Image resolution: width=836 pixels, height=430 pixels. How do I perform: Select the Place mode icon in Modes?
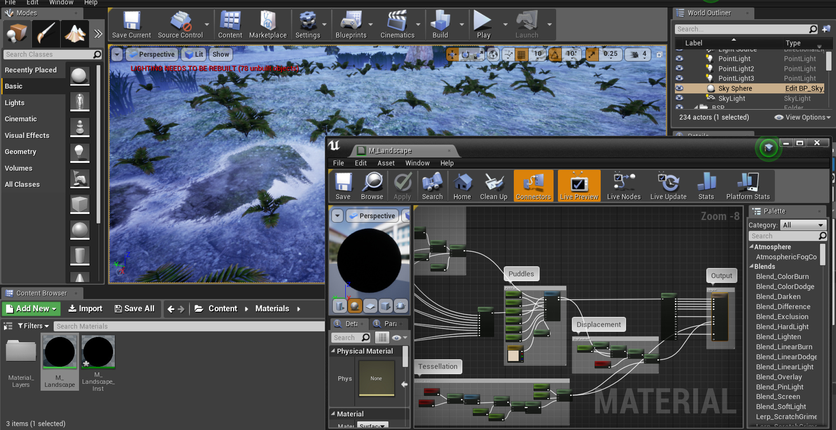(17, 34)
